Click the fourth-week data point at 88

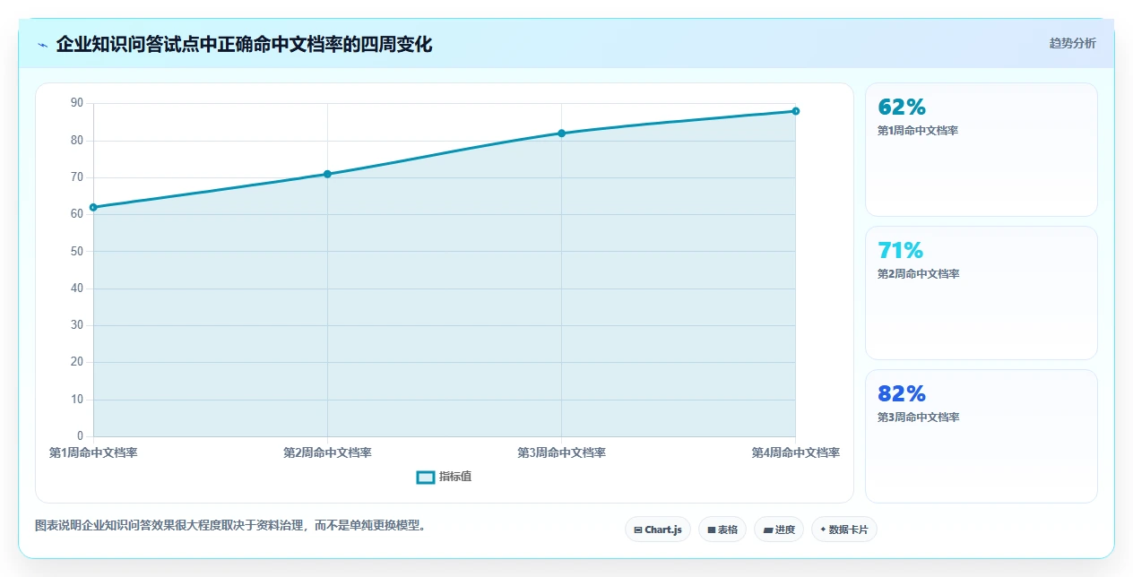tap(795, 111)
